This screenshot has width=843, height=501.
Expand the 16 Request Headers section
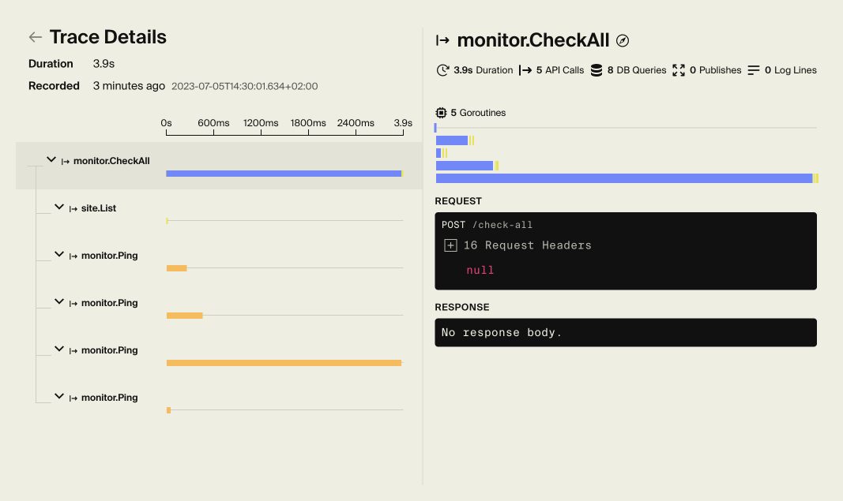[450, 245]
